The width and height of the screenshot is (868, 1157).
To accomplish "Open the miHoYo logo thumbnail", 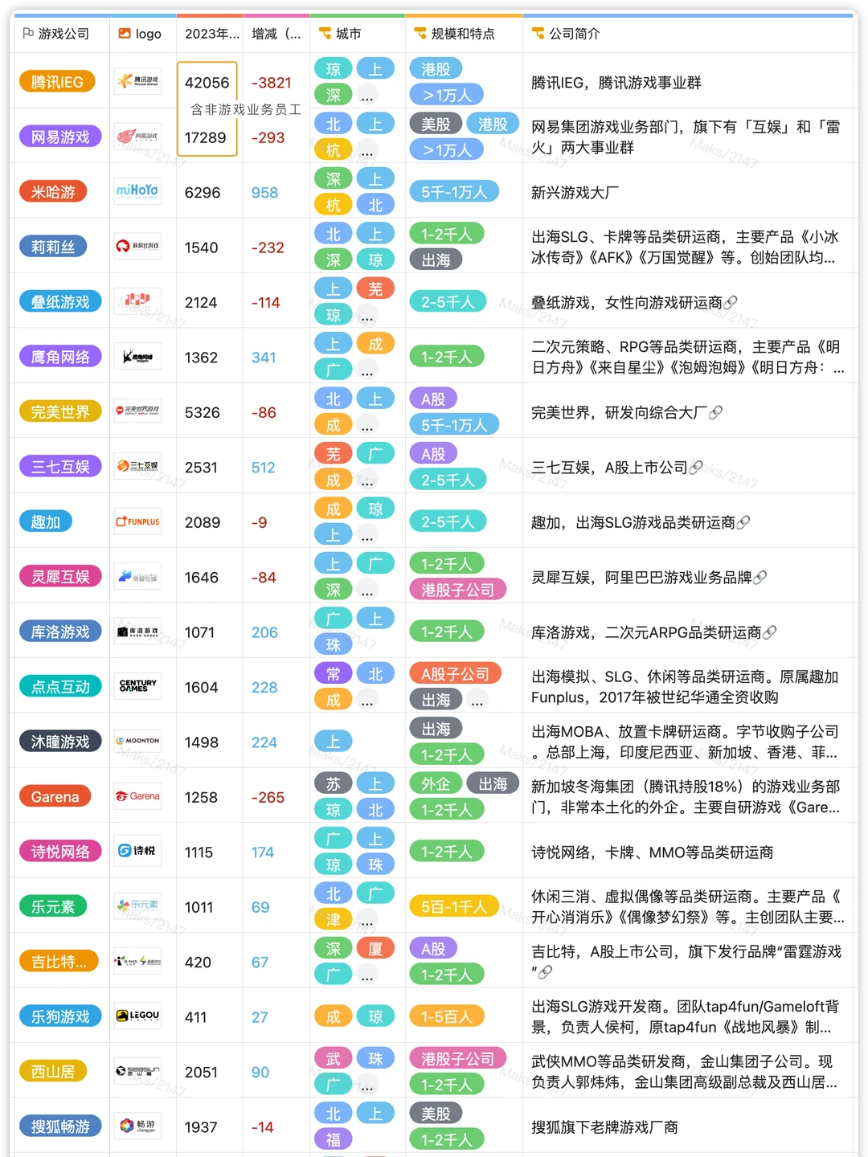I will [x=137, y=192].
